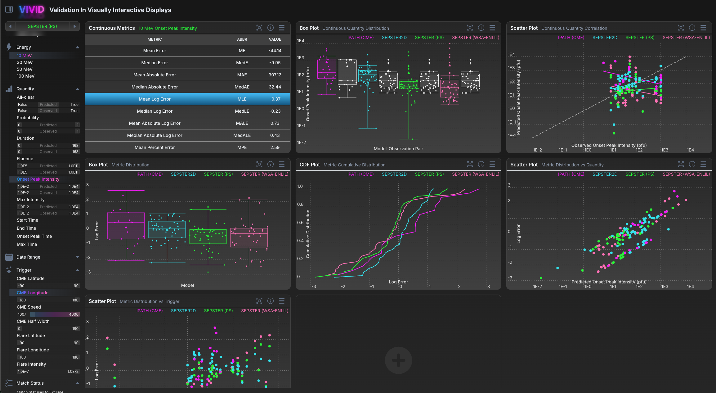Select 100 MeV energy
Viewport: 716px width, 393px height.
point(25,76)
